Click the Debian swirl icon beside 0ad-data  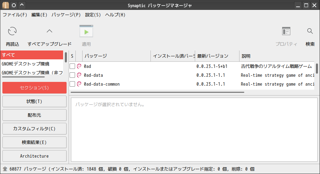click(x=79, y=75)
